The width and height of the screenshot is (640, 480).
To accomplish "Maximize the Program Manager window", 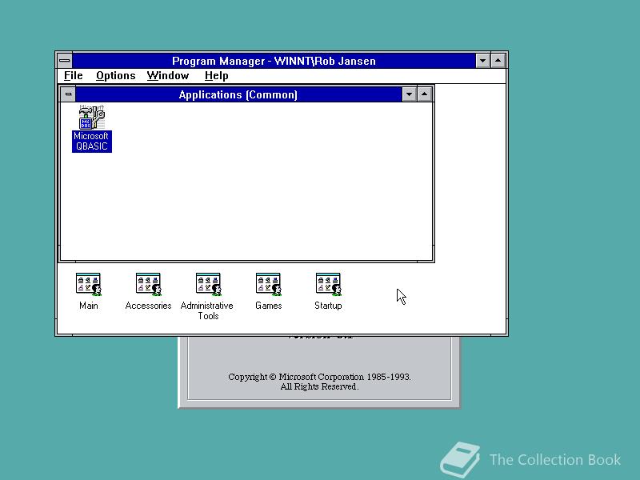I will (498, 60).
